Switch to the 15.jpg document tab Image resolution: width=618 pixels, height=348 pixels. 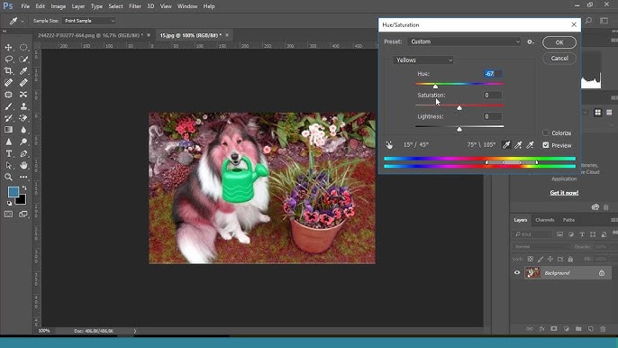click(x=190, y=35)
